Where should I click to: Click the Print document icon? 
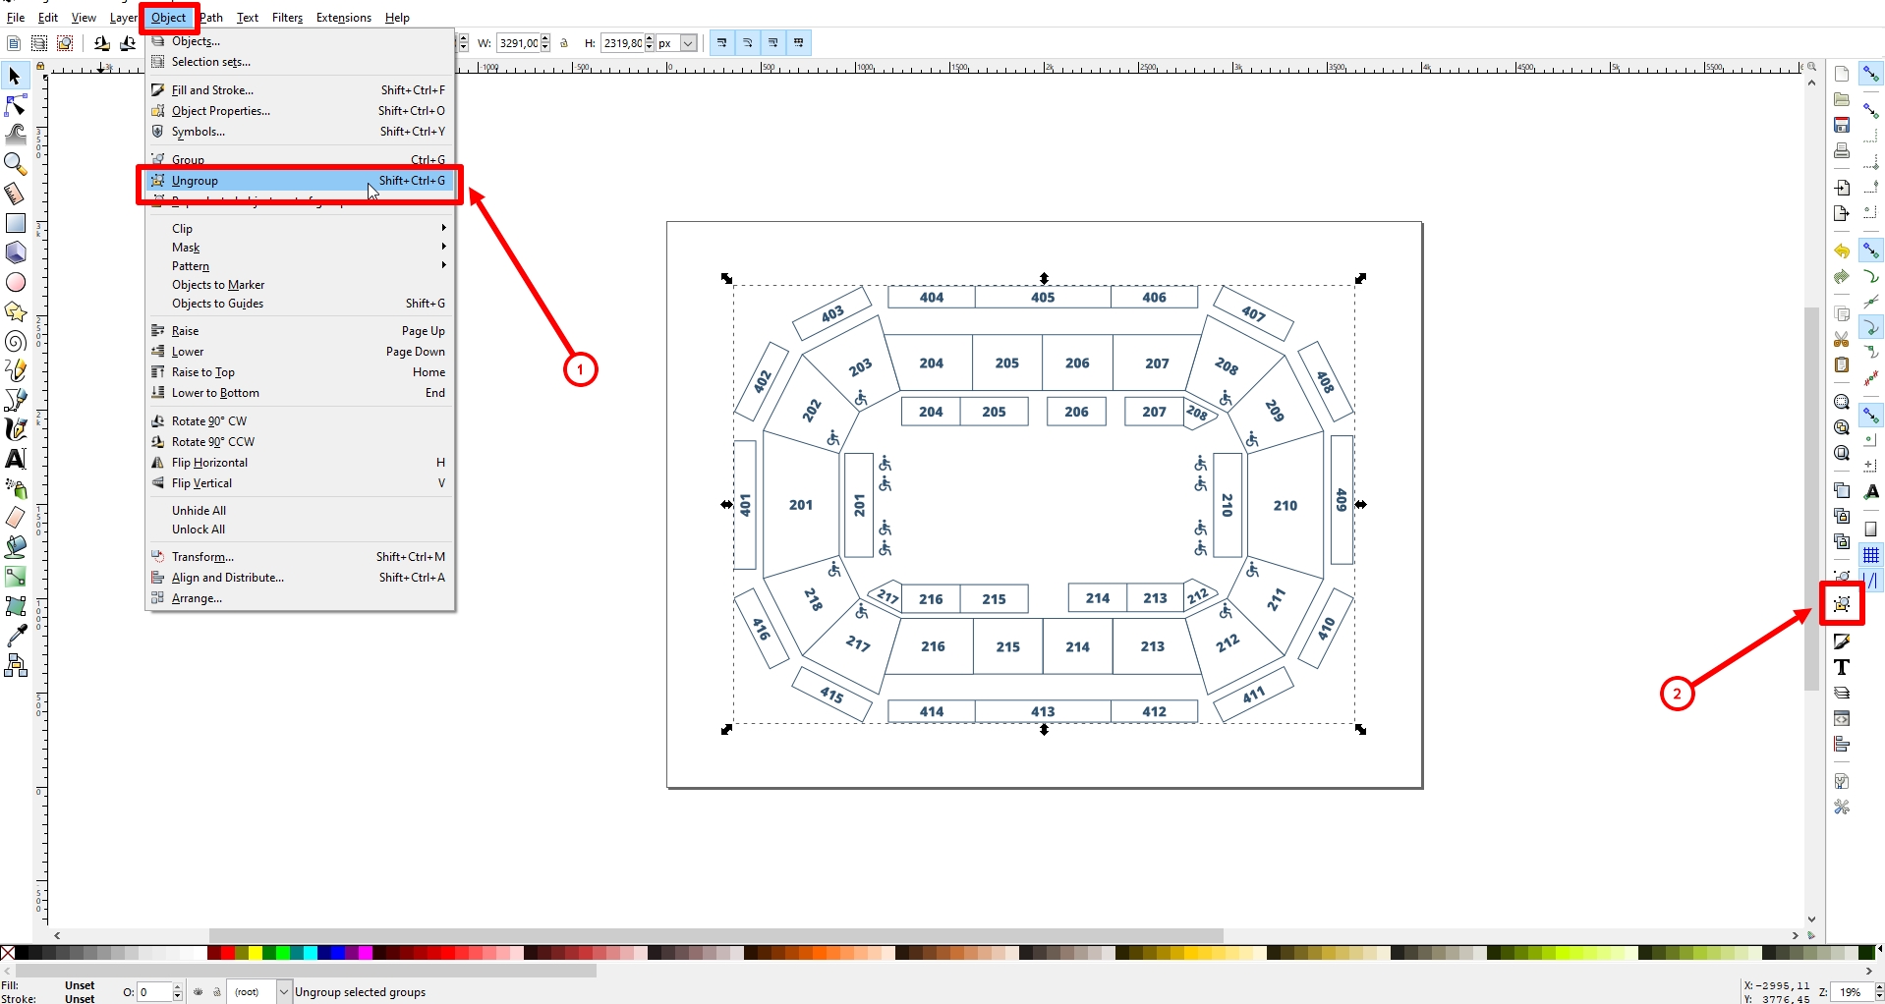pyautogui.click(x=1842, y=150)
